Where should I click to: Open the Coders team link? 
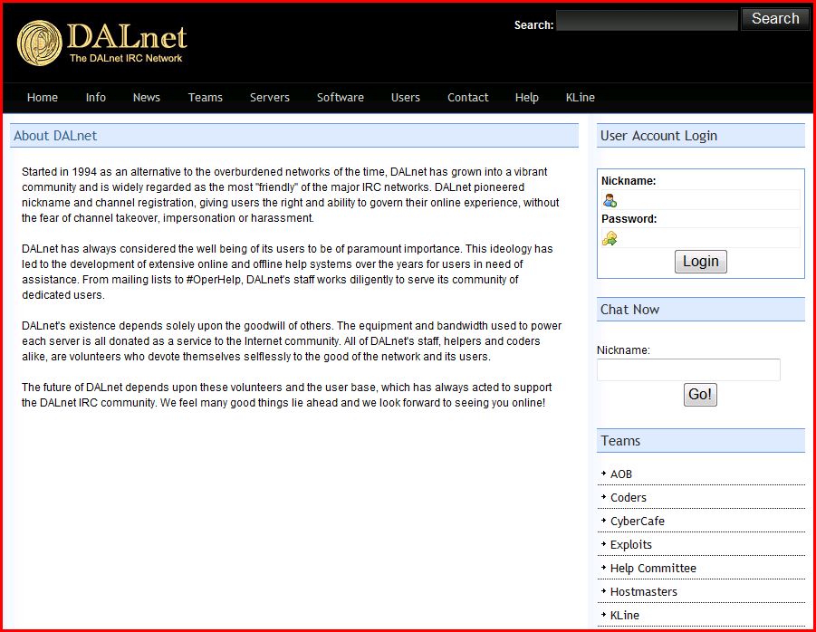[629, 498]
